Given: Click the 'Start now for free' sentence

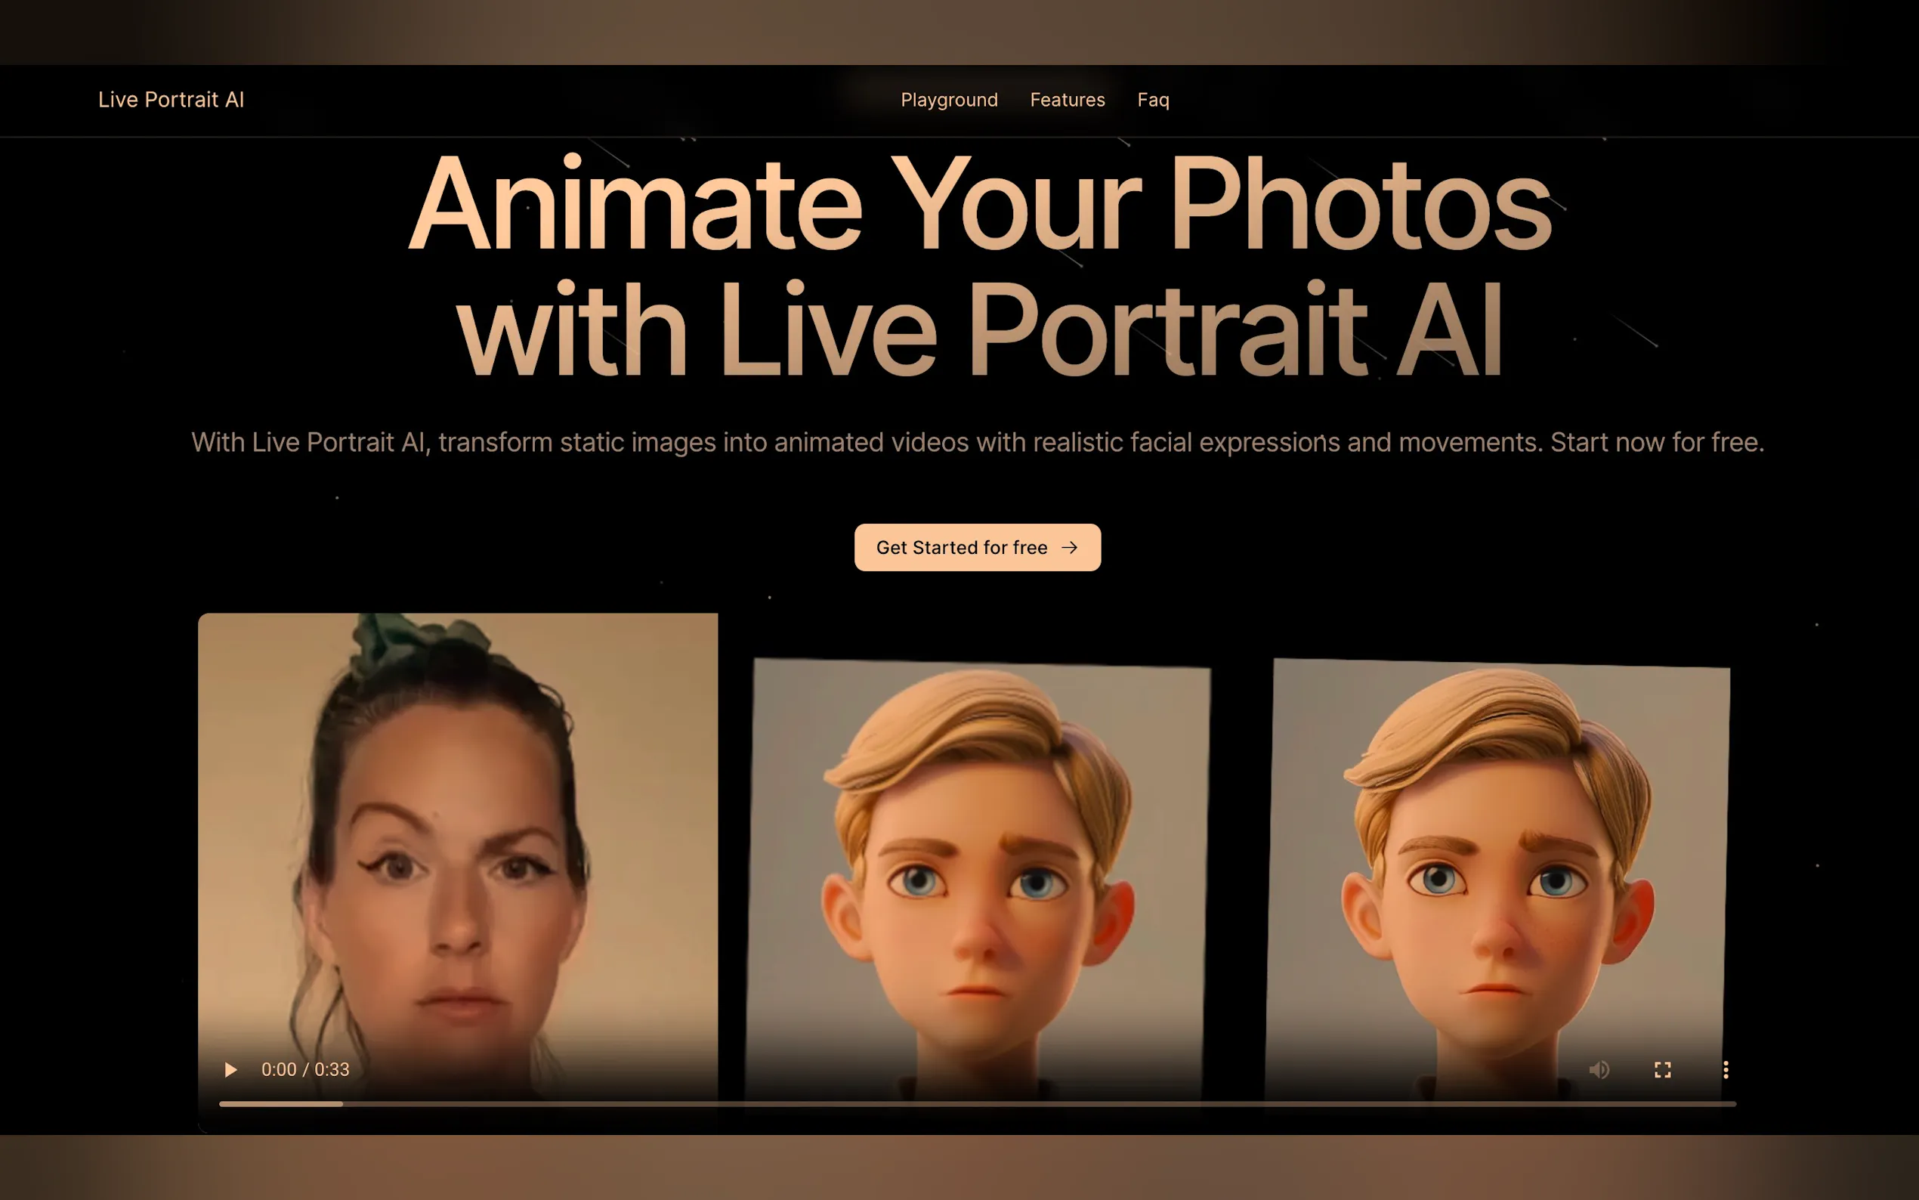Looking at the screenshot, I should point(1656,442).
